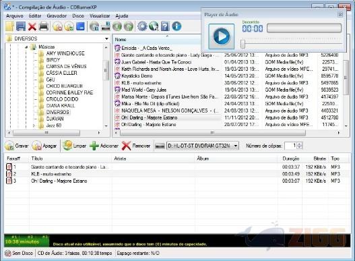The height and width of the screenshot is (261, 355).
Task: Click the Apagar erase disc button
Action: coord(44,146)
